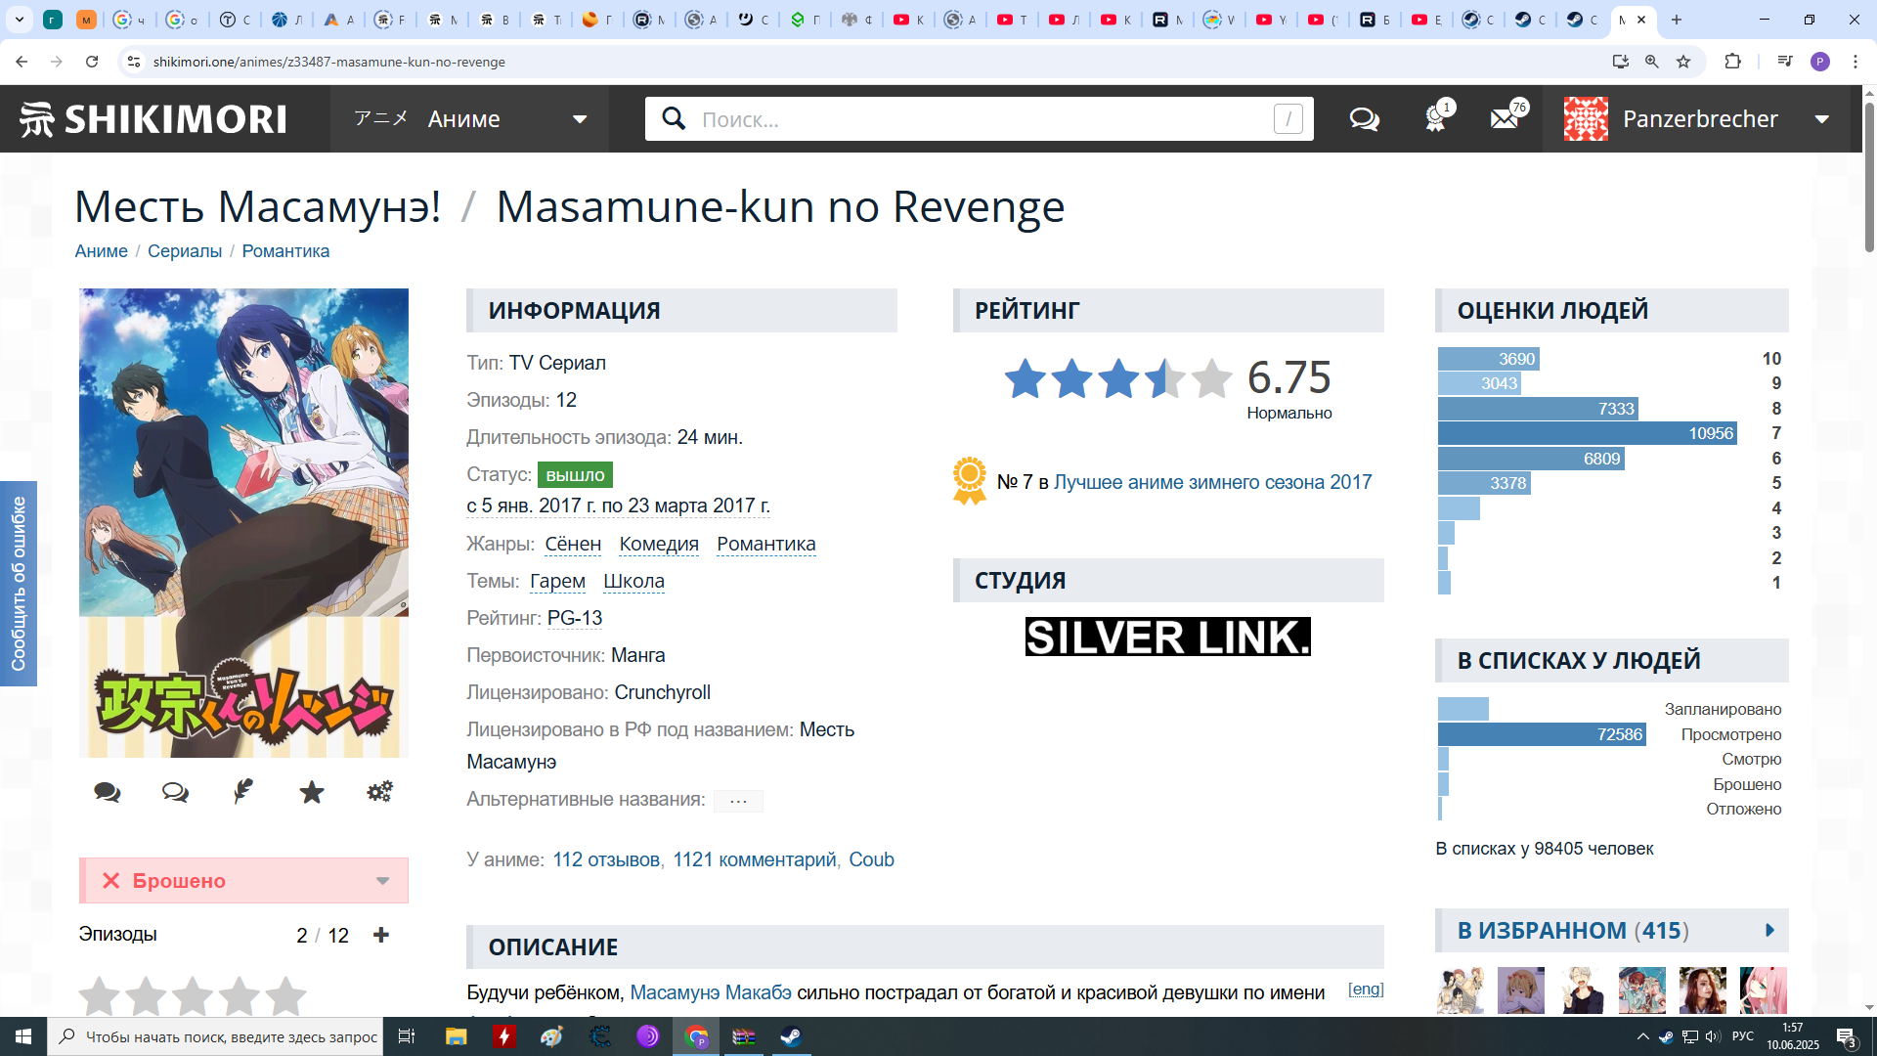Open the Silver Link studio logo
1877x1056 pixels.
[x=1167, y=637]
